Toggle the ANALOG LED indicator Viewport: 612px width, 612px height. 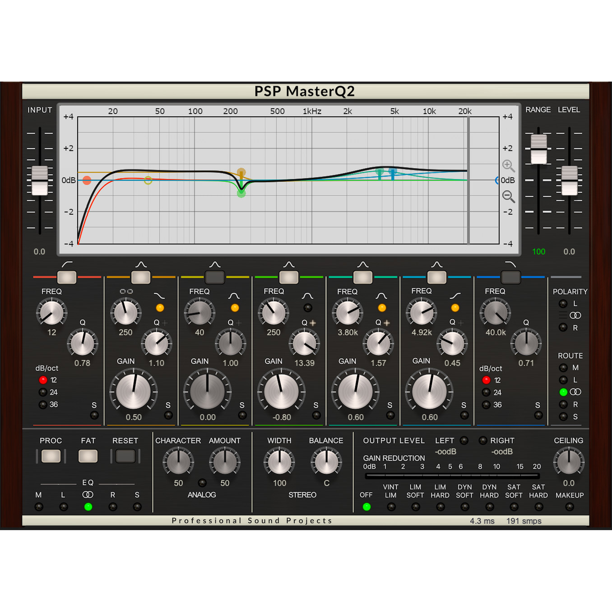[x=202, y=483]
